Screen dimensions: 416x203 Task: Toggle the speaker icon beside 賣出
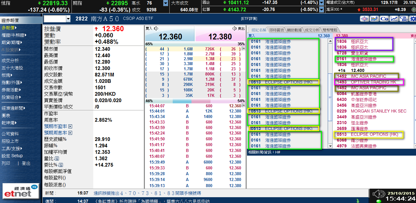(x=235, y=28)
